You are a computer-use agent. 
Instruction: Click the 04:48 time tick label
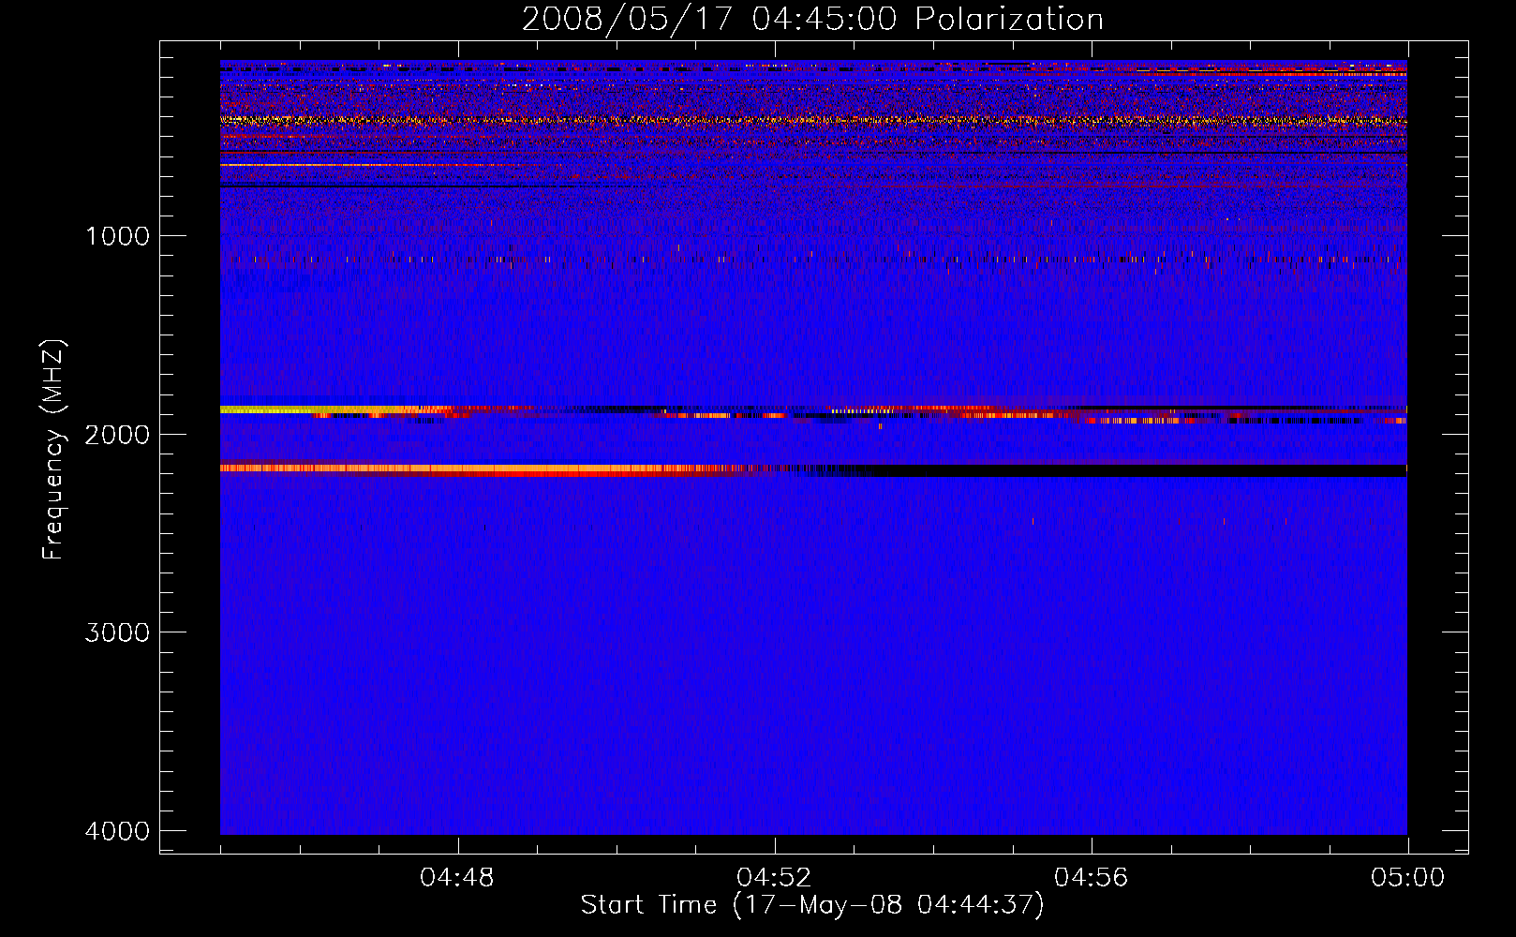[x=457, y=878]
